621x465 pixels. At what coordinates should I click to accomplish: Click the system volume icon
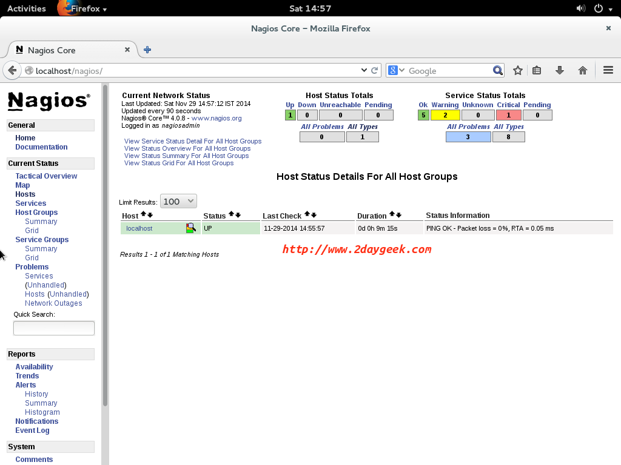tap(580, 8)
